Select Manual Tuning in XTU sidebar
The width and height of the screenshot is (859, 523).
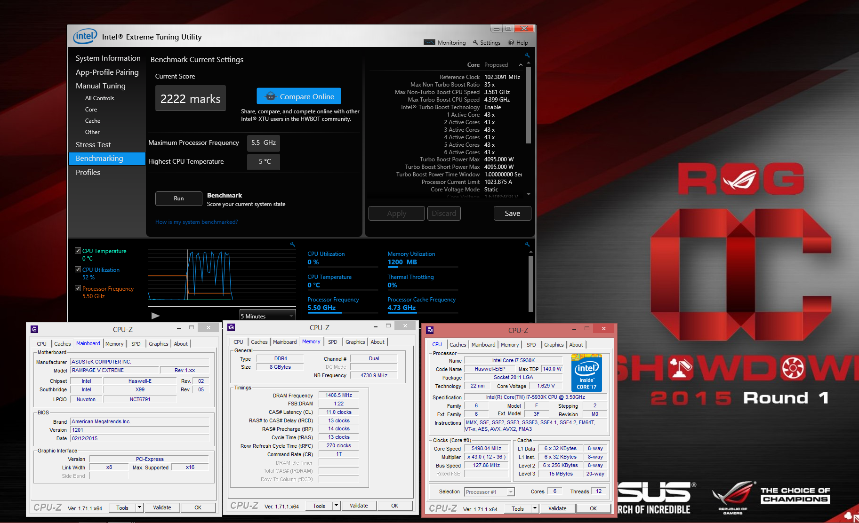tap(101, 86)
